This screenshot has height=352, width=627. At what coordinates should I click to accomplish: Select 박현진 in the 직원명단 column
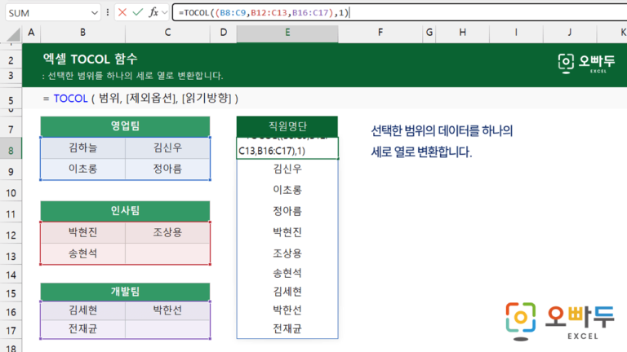287,232
